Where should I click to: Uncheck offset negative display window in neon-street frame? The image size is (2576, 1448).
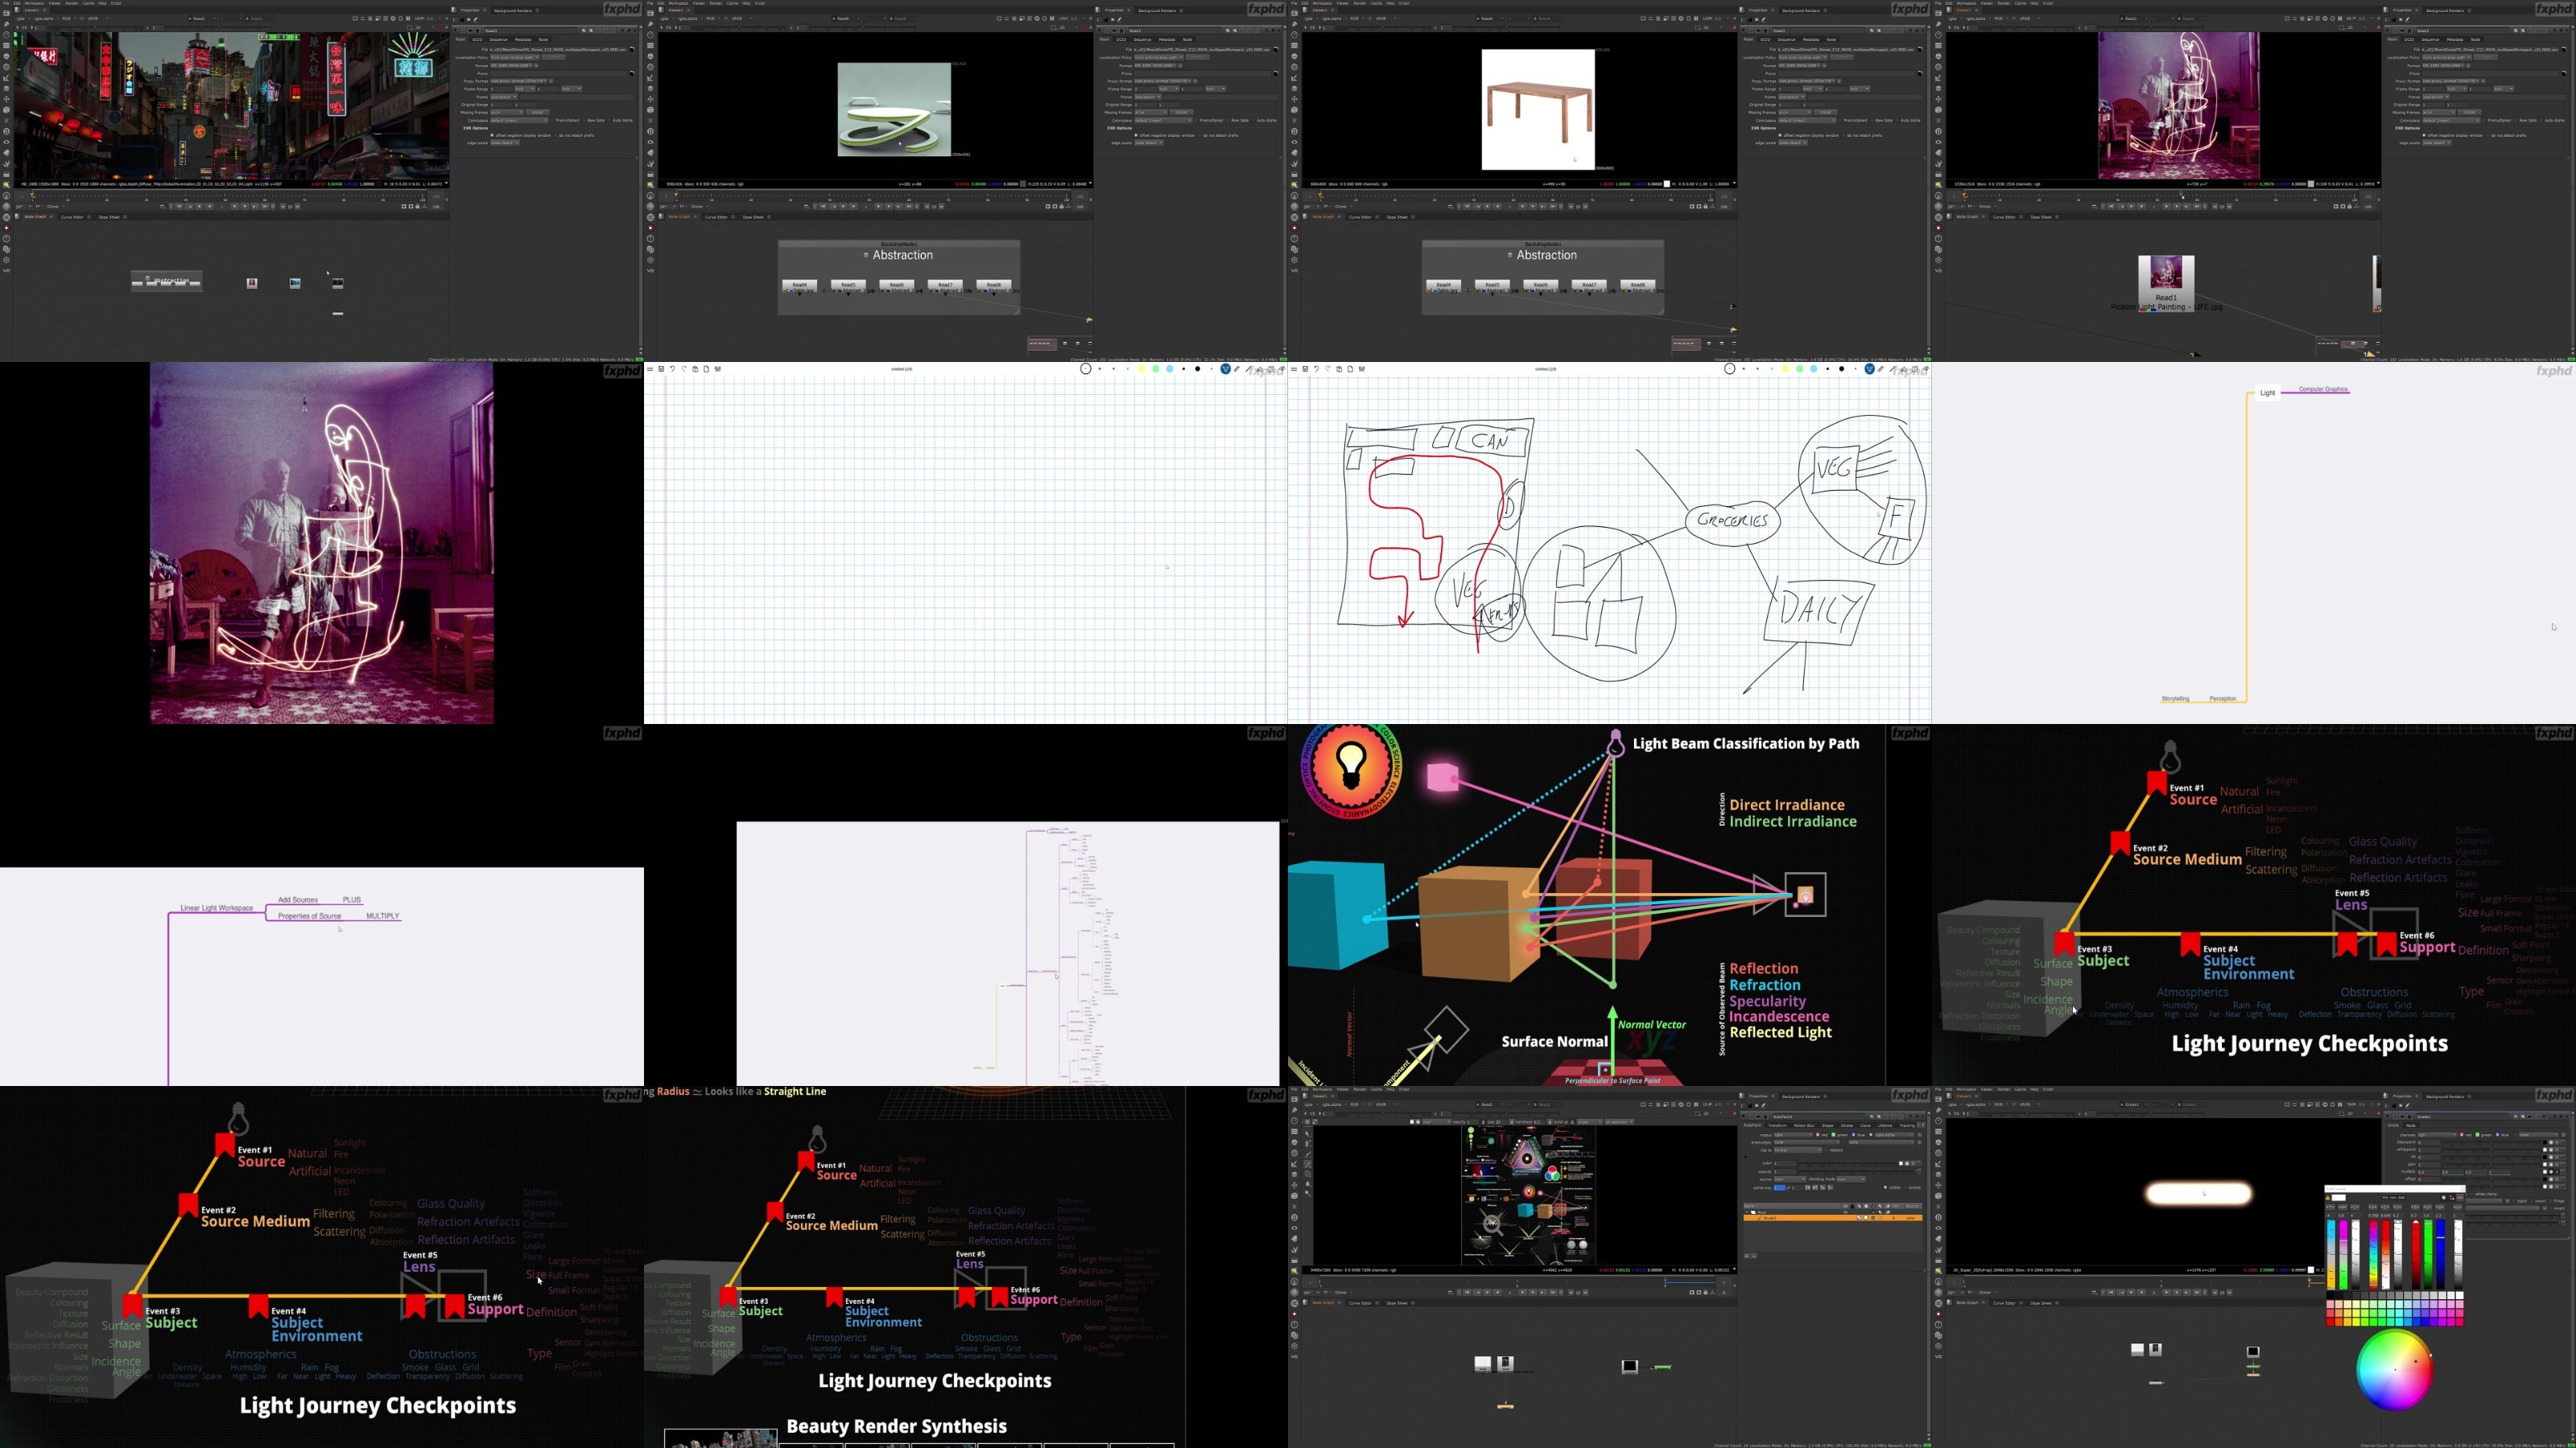(492, 135)
